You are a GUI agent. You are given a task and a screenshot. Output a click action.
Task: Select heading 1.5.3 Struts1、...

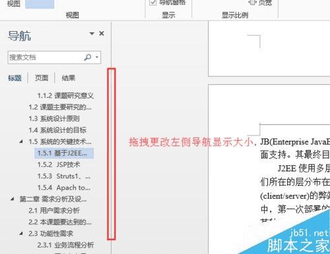64,176
